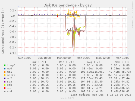
Task: Click the Munin 2.0.75 version footer
Action: coord(67,98)
